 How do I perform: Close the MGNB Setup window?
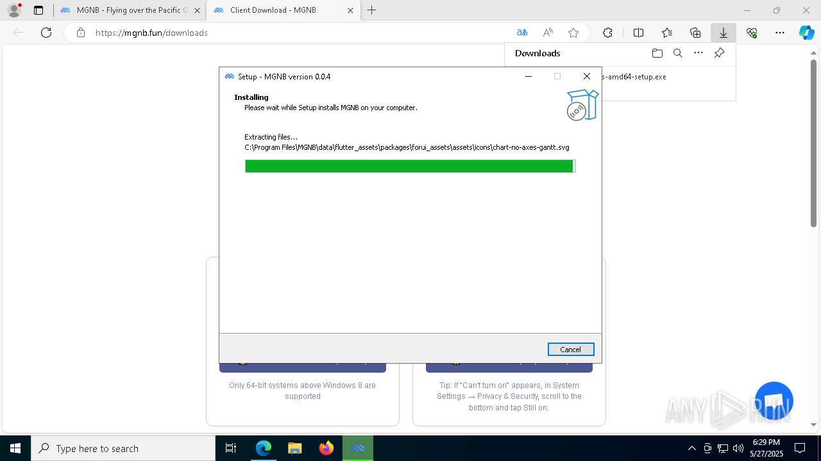[x=586, y=76]
